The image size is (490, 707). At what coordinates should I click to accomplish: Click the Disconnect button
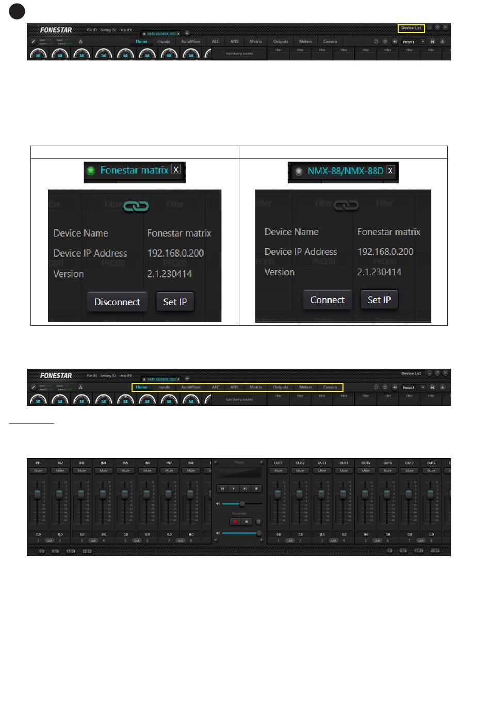pos(117,302)
